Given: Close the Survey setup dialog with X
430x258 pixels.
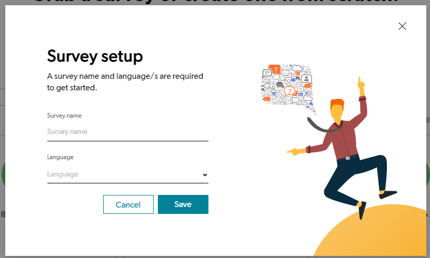Looking at the screenshot, I should (x=402, y=26).
